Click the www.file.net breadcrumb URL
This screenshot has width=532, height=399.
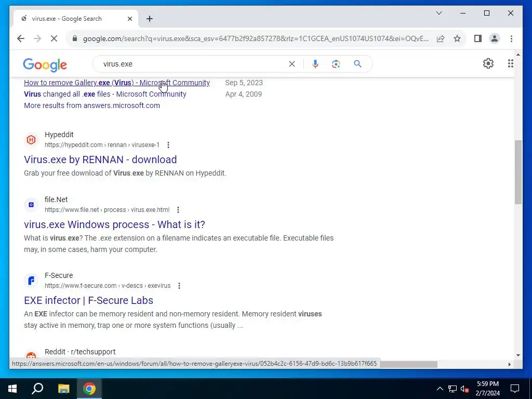pyautogui.click(x=107, y=210)
